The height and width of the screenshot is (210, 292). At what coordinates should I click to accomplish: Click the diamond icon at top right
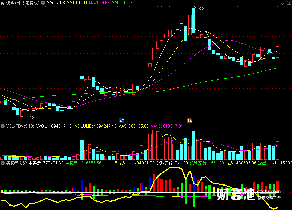pyautogui.click(x=282, y=3)
